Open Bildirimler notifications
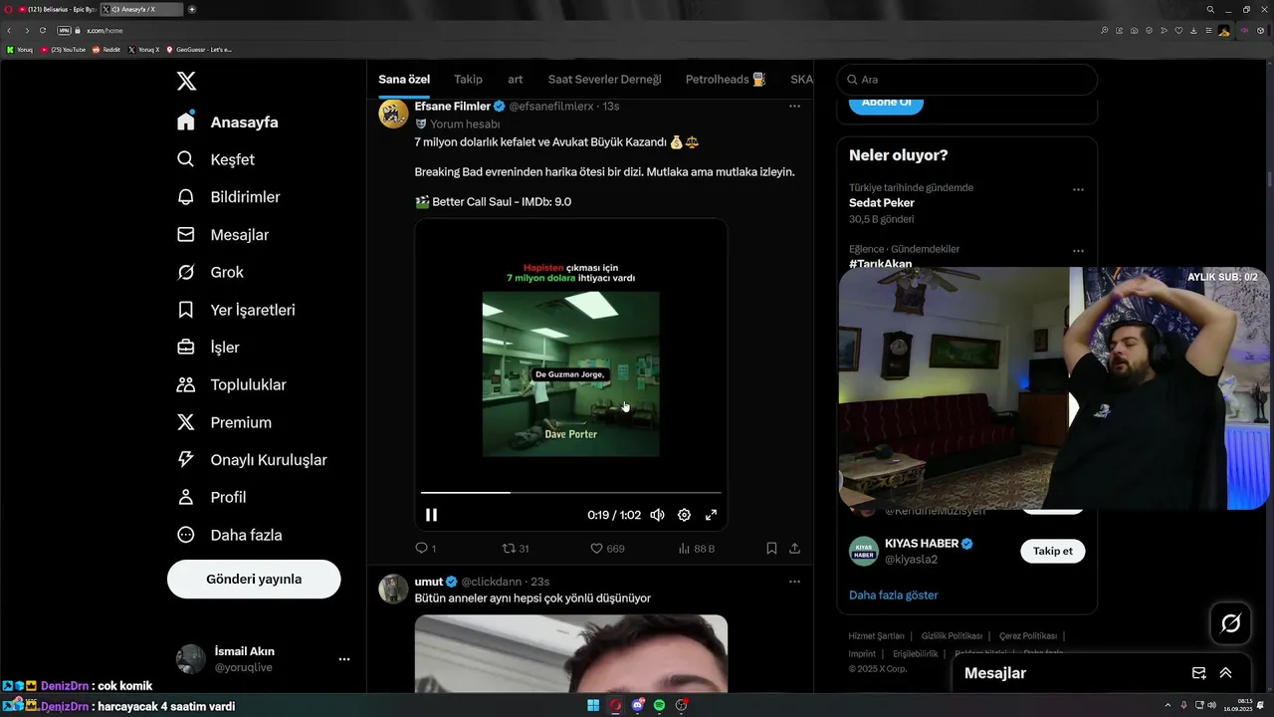The height and width of the screenshot is (717, 1274). [229, 197]
